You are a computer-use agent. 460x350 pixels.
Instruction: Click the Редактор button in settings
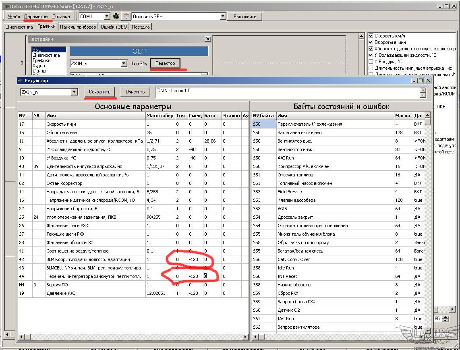[x=165, y=63]
